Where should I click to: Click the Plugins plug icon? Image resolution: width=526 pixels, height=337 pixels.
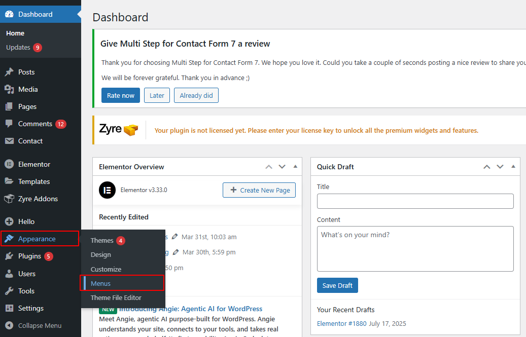(x=9, y=256)
